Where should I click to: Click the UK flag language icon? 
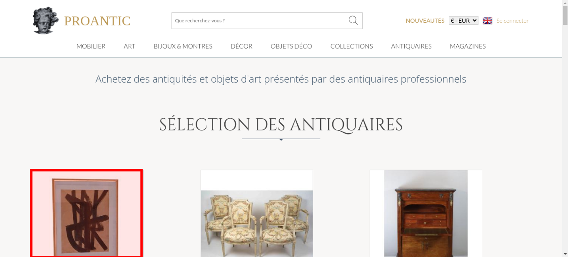point(487,21)
